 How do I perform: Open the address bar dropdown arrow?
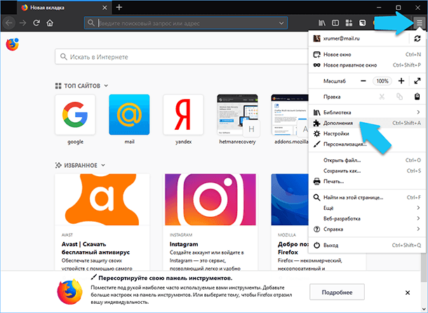point(281,23)
